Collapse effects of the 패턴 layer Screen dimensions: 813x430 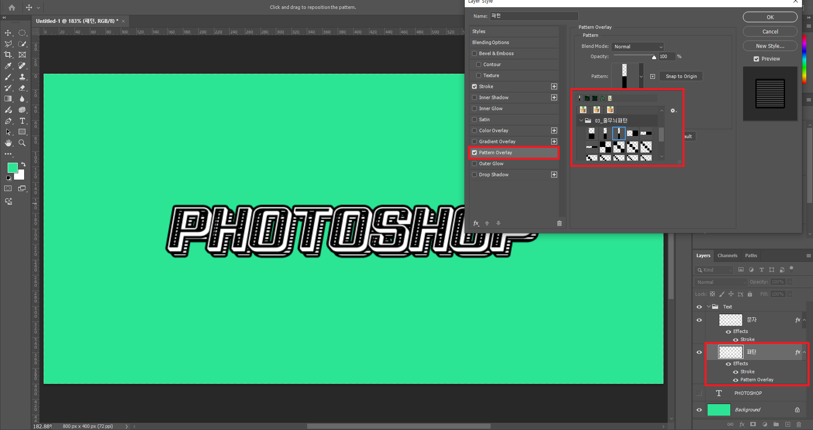[804, 352]
